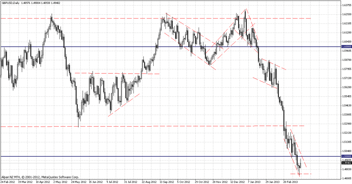Click the 29 Jan 2013 date label
Screen dimensions: 352x184
pos(273,182)
